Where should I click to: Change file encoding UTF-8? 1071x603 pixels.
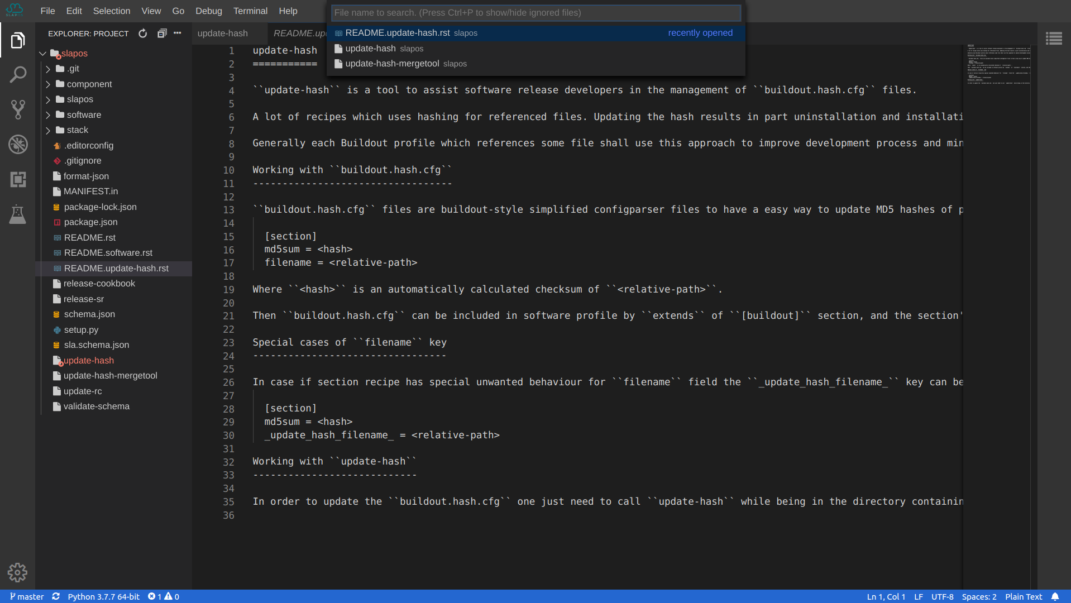tap(943, 596)
